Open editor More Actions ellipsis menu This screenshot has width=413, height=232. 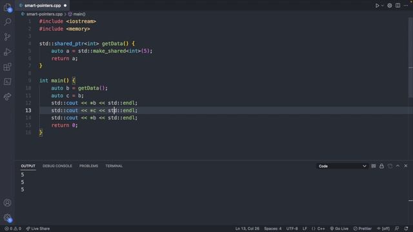tap(406, 6)
